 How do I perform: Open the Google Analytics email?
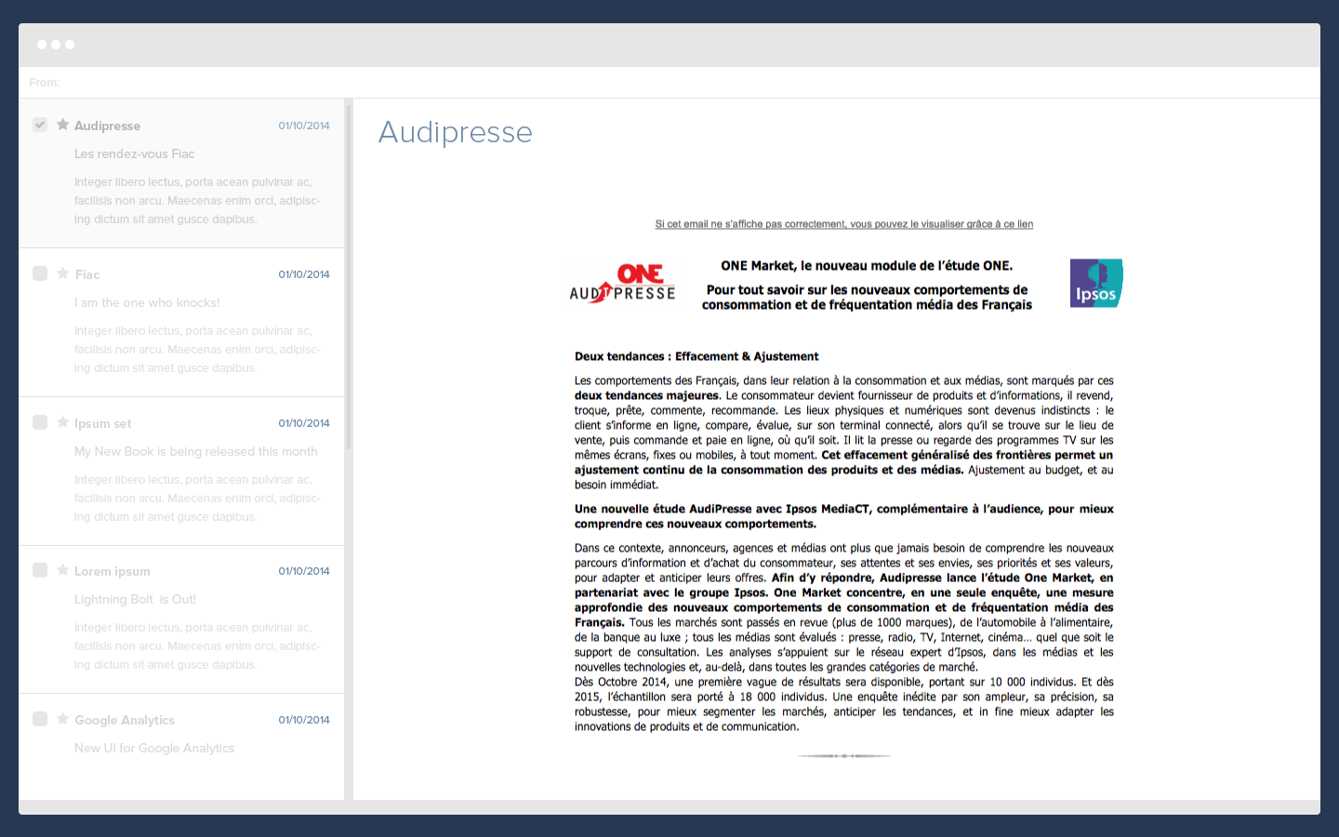[x=181, y=747]
